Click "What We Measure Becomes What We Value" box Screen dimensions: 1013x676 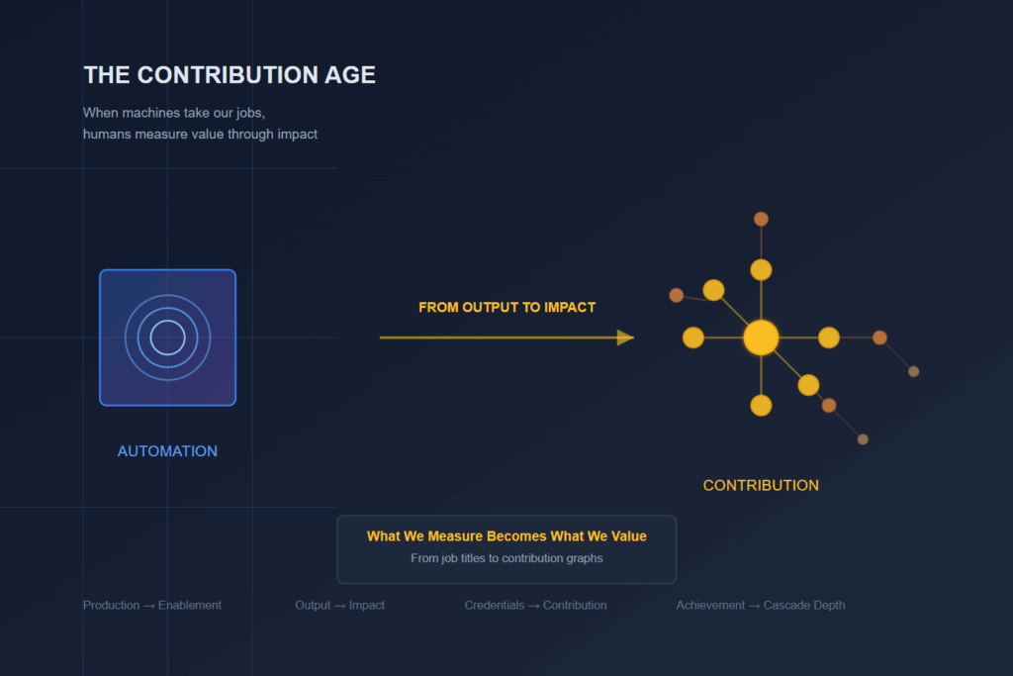coord(506,536)
